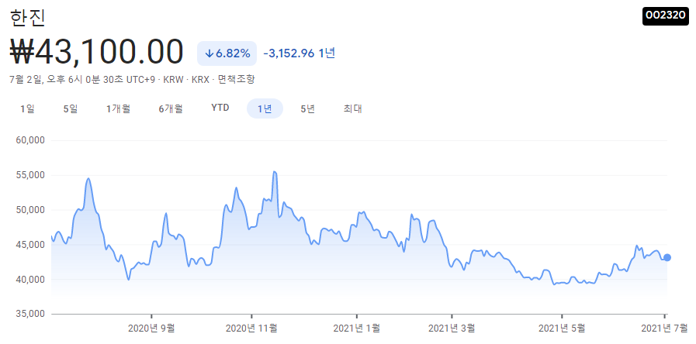Click the 45,000 y-axis label
Image resolution: width=696 pixels, height=344 pixels.
pyautogui.click(x=30, y=245)
